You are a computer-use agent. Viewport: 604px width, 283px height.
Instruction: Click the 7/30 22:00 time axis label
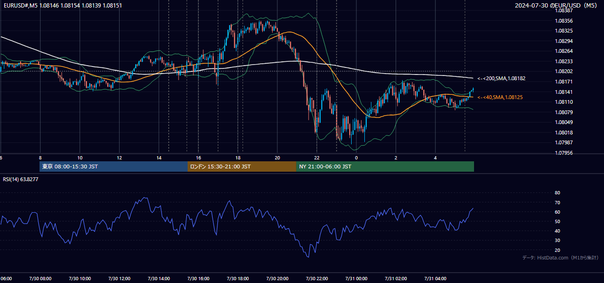(x=317, y=279)
